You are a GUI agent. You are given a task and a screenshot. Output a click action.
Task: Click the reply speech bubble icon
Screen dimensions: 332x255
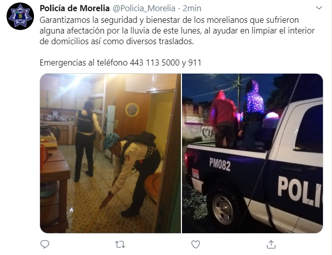(x=45, y=244)
